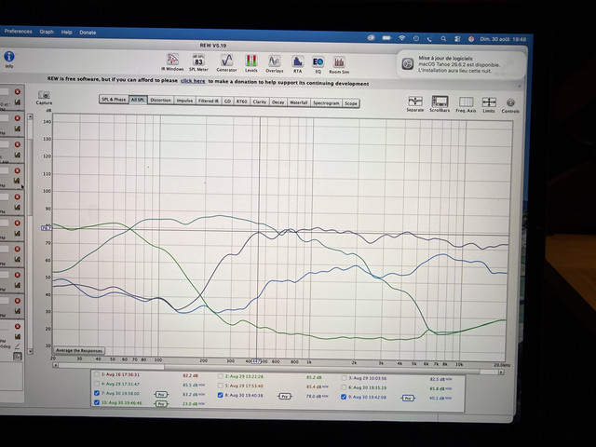Uncheck measurement 9 Aug 30 19:42:08
The image size is (596, 447).
point(344,397)
